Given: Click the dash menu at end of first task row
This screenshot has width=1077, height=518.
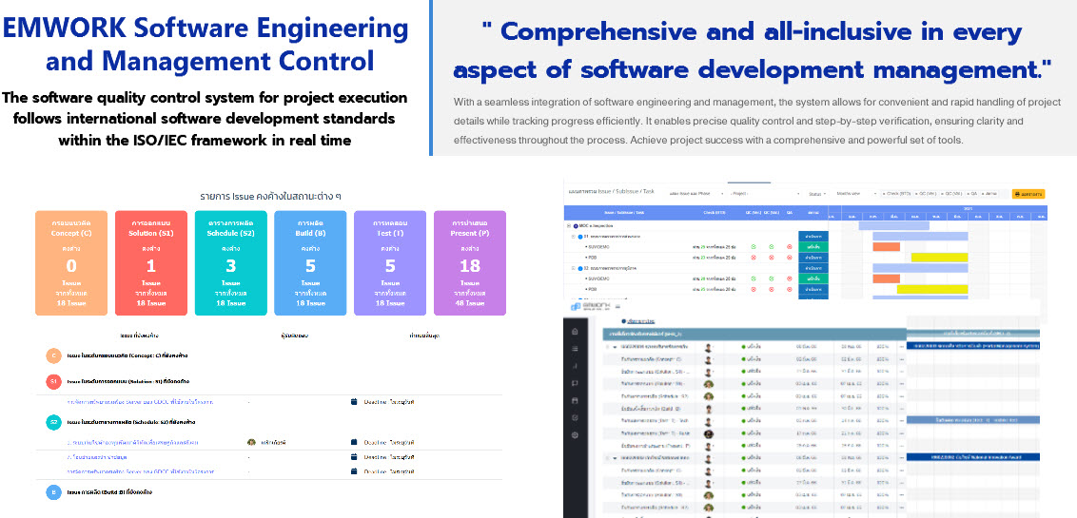Looking at the screenshot, I should click(902, 347).
